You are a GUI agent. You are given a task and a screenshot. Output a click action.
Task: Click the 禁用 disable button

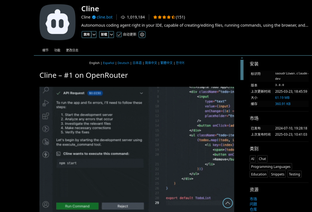click(87, 35)
